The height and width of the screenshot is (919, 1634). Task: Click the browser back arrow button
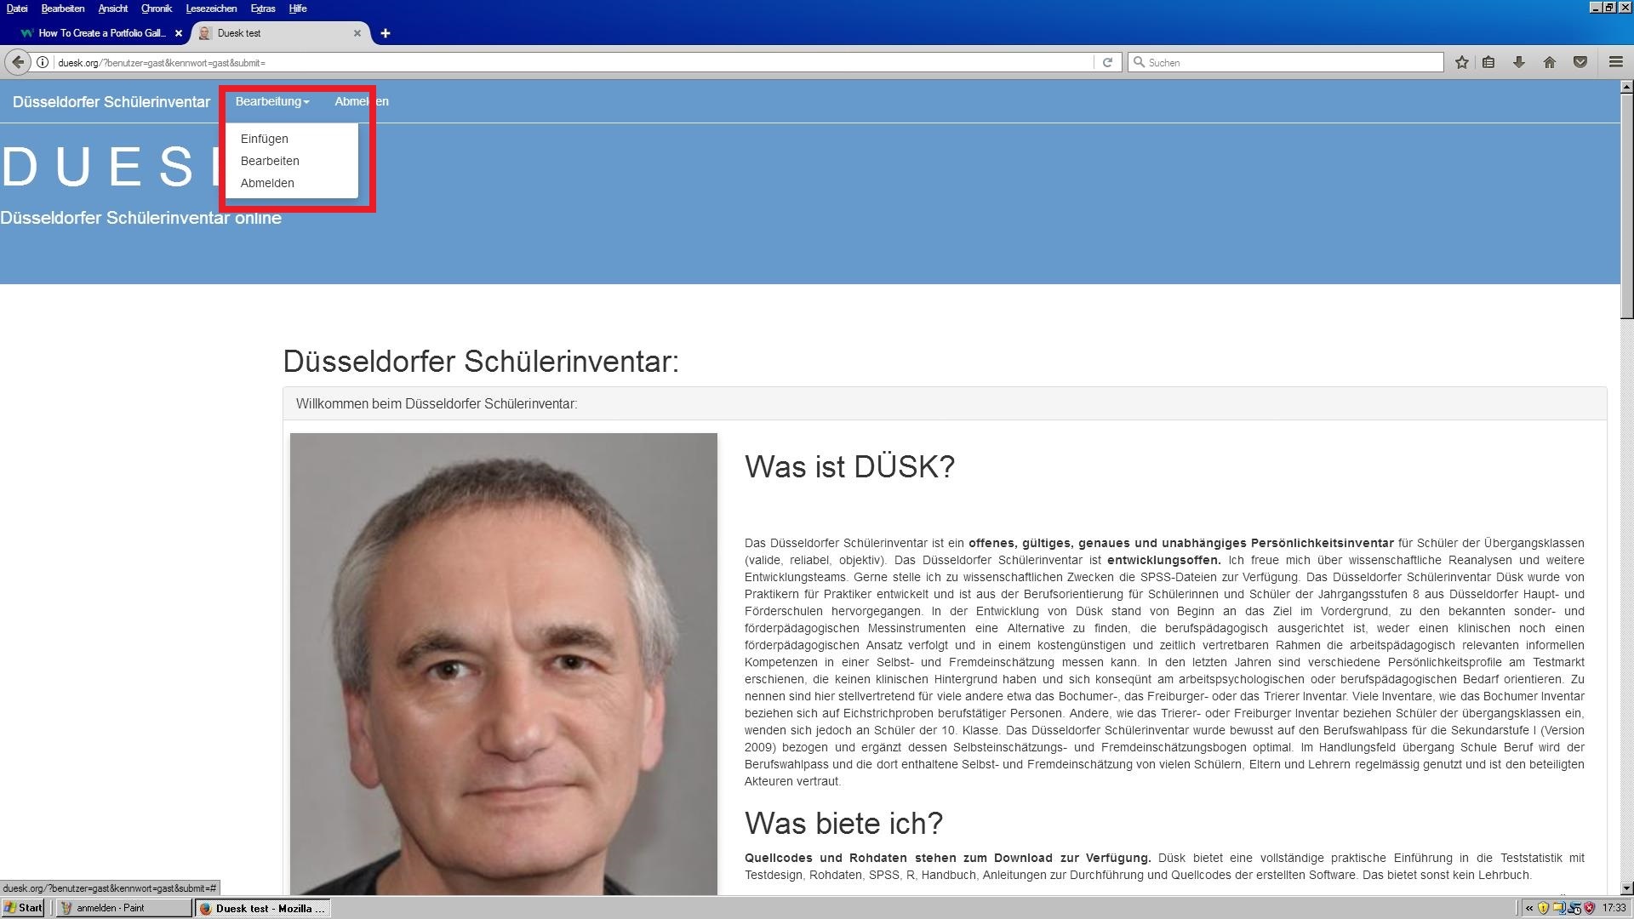(x=18, y=62)
